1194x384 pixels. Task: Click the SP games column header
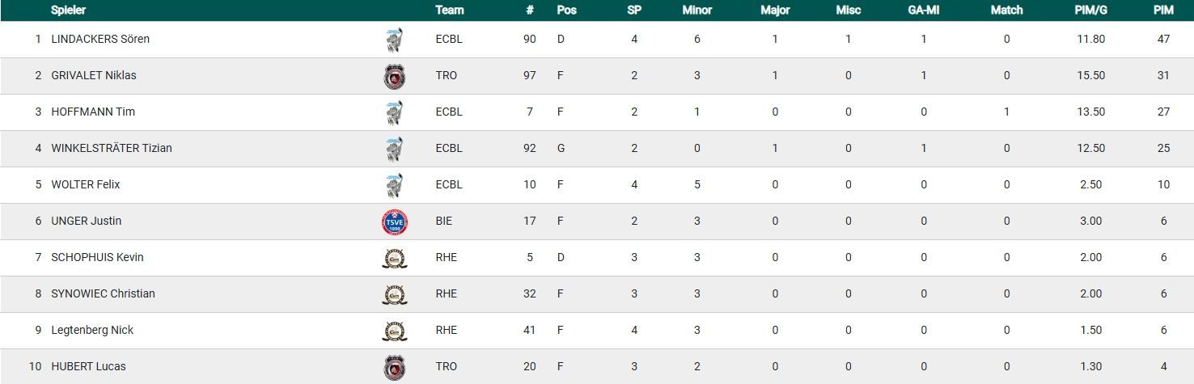(634, 11)
